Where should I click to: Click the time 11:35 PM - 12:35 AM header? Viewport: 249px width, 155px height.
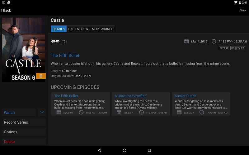tap(233, 42)
